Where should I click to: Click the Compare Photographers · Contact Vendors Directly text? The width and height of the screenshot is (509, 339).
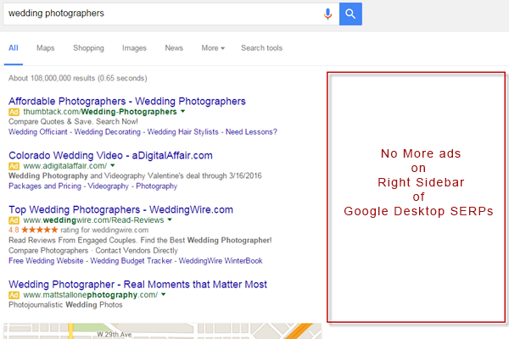point(93,251)
